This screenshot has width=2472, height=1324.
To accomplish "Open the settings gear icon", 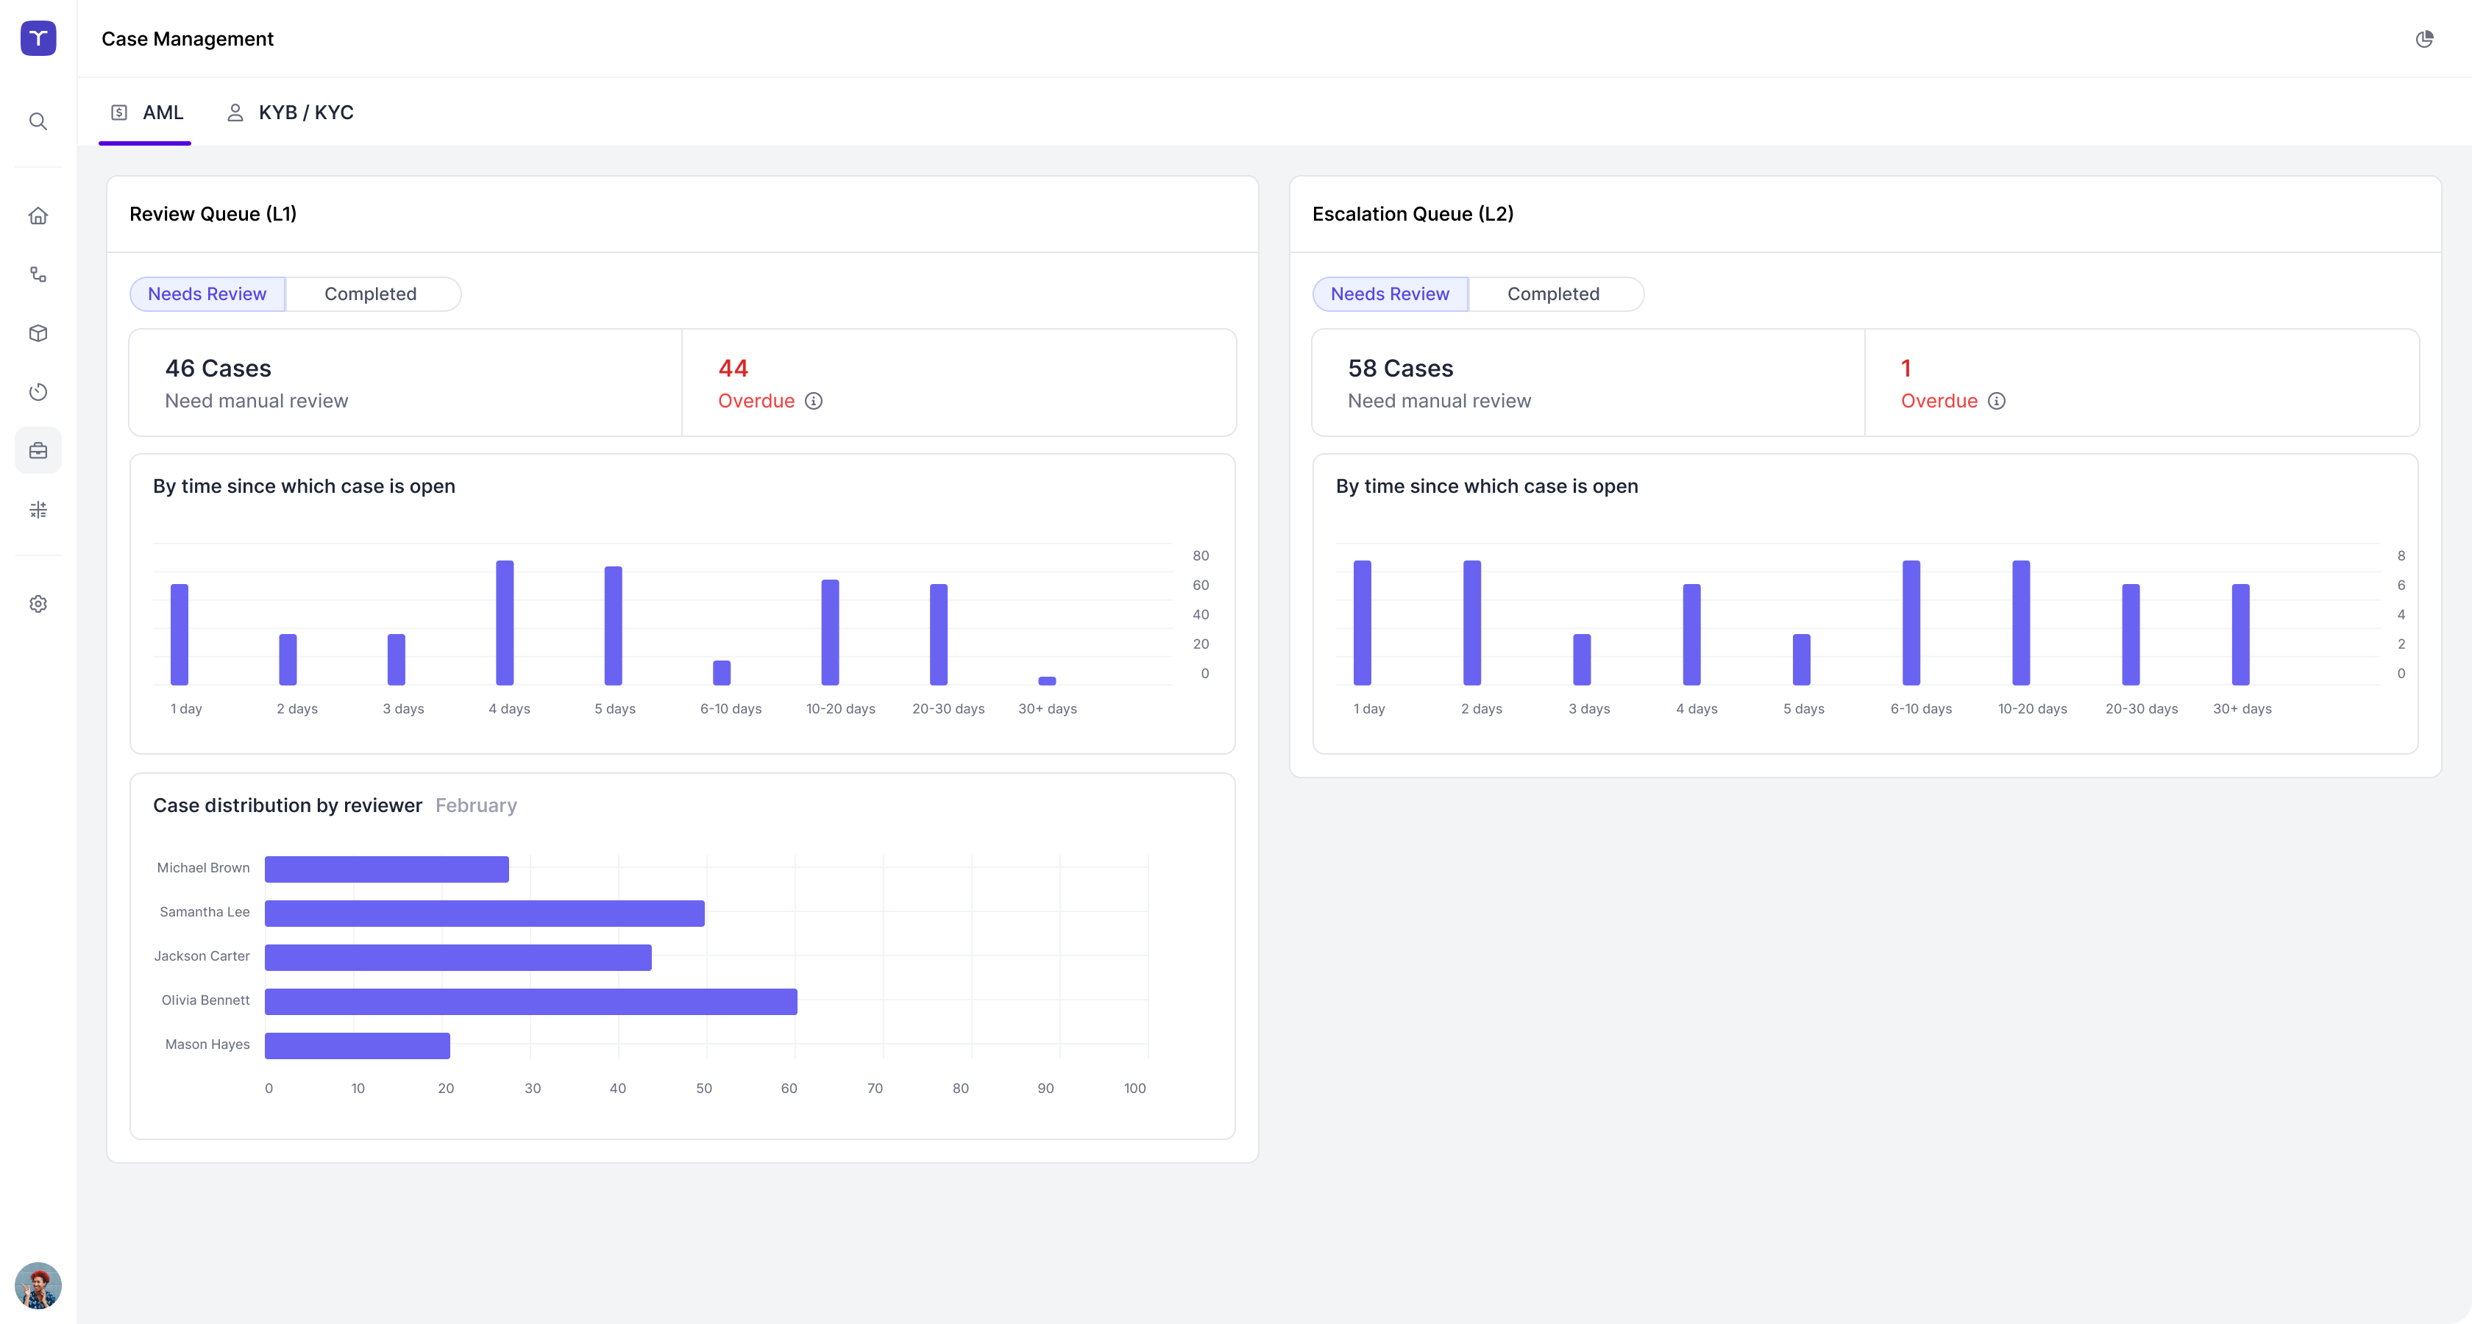I will (38, 605).
